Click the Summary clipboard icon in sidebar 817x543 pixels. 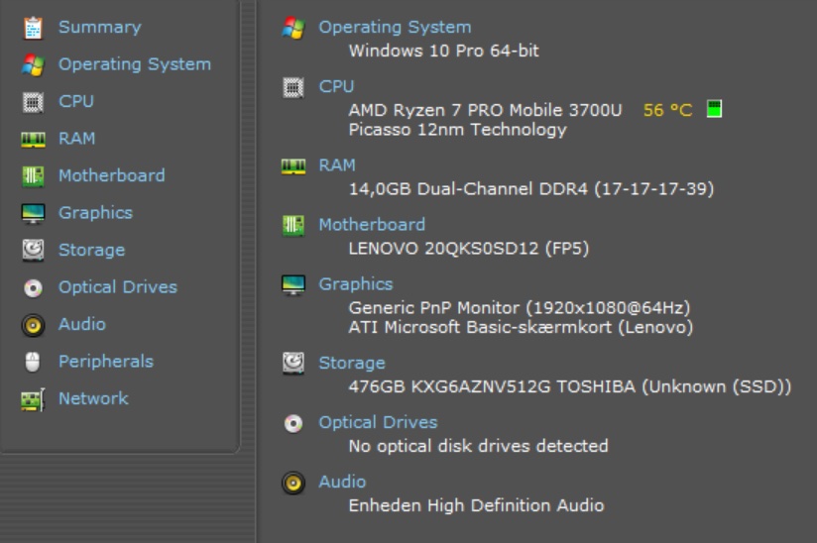(33, 28)
